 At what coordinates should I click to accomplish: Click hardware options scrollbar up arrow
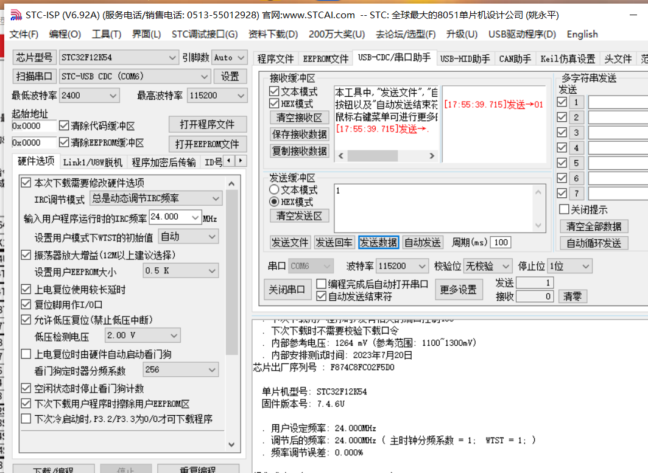pyautogui.click(x=231, y=183)
